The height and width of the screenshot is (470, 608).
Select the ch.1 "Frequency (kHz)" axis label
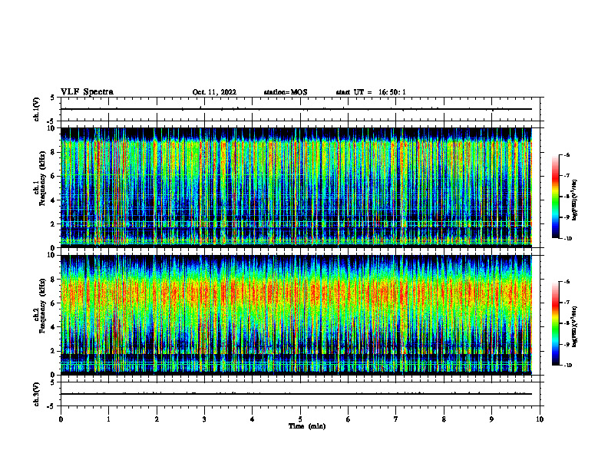(x=42, y=178)
